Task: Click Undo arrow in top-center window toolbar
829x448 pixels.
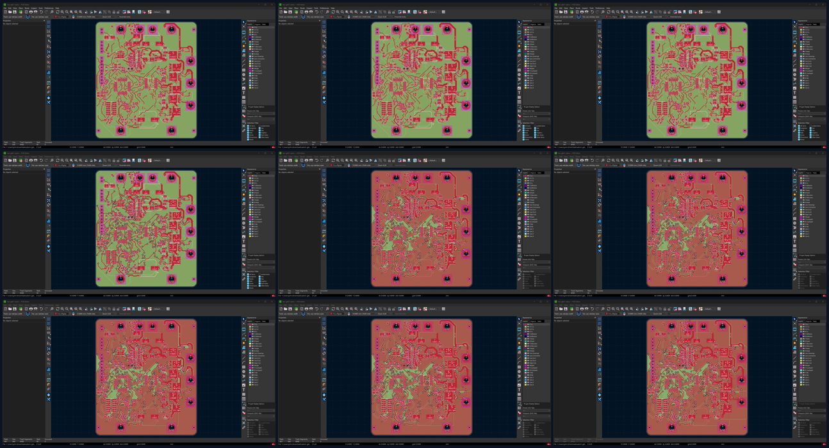Action: (x=316, y=12)
